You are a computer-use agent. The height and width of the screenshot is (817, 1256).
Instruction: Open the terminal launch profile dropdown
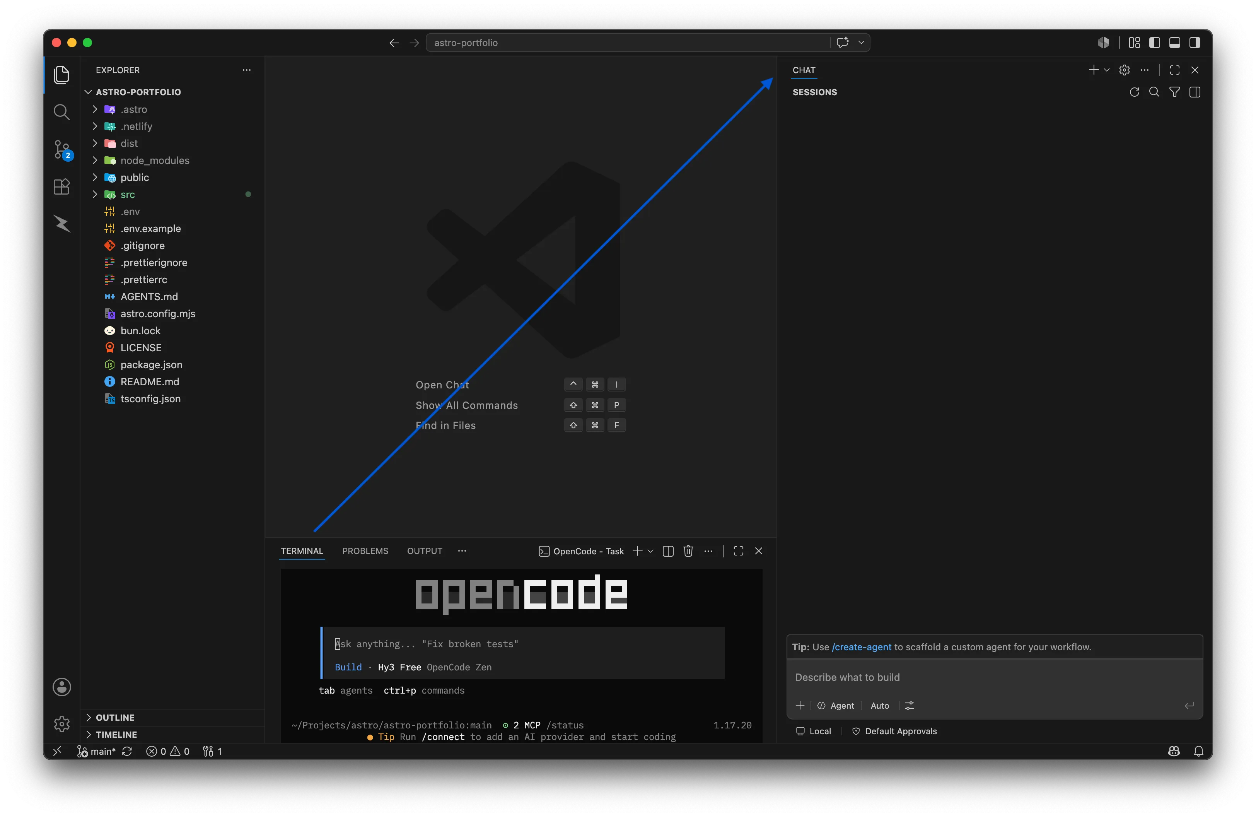(x=650, y=551)
